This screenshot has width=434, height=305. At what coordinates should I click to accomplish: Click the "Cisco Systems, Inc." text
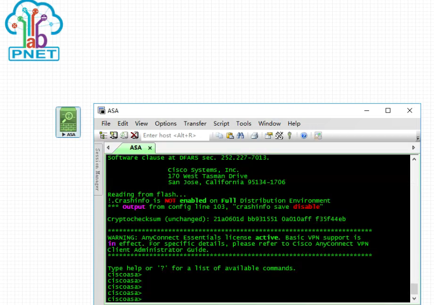coord(204,170)
